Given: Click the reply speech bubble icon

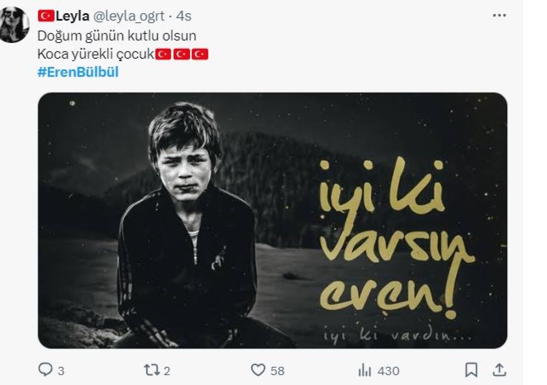Looking at the screenshot, I should point(45,370).
